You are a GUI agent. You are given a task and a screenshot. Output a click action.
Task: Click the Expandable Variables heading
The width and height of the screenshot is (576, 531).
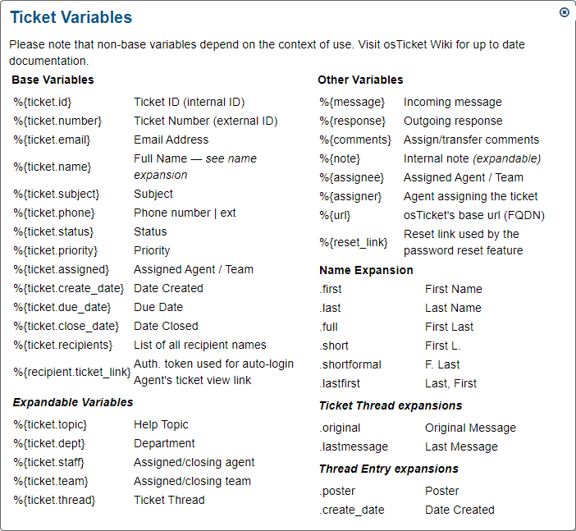[72, 402]
